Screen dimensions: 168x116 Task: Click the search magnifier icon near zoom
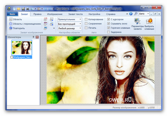pyautogui.click(x=136, y=13)
